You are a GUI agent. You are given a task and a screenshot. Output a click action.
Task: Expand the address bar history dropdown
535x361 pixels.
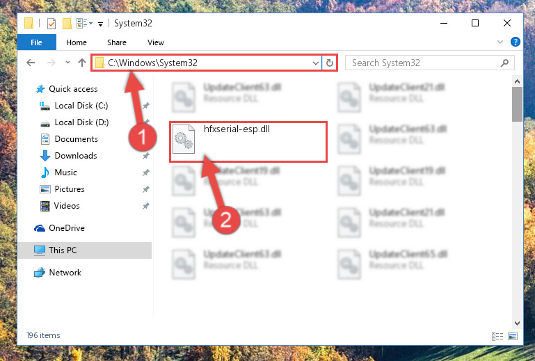[x=316, y=63]
